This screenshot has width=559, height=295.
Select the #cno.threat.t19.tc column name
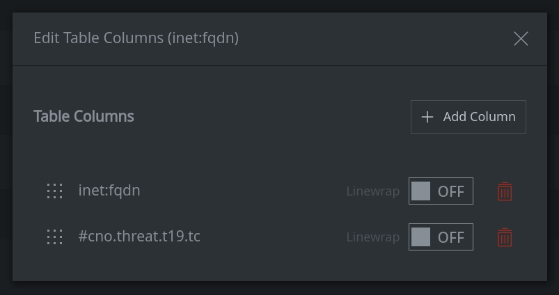coord(139,237)
